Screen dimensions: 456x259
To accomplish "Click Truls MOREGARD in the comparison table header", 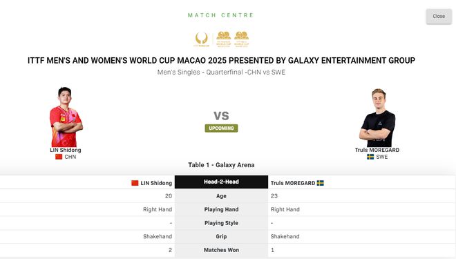I will coord(293,183).
